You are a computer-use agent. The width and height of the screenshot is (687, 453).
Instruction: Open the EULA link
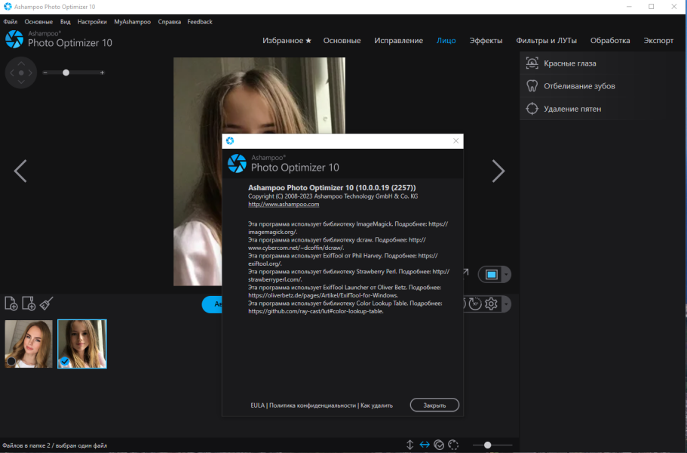(257, 405)
